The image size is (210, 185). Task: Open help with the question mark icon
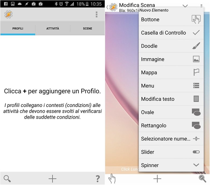click(x=98, y=179)
